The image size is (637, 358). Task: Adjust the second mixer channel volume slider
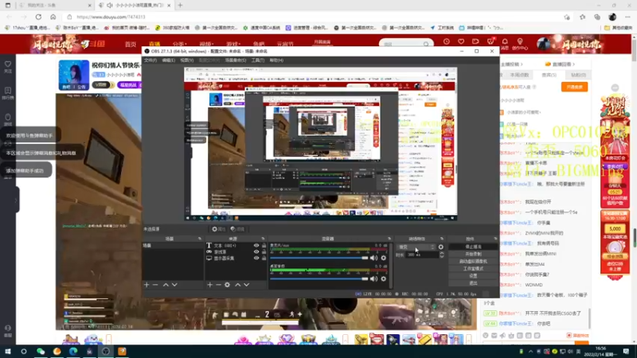click(319, 279)
